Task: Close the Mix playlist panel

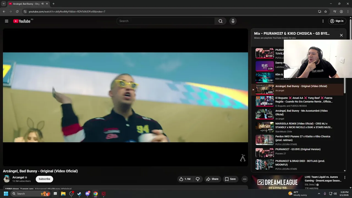Action: point(341,35)
